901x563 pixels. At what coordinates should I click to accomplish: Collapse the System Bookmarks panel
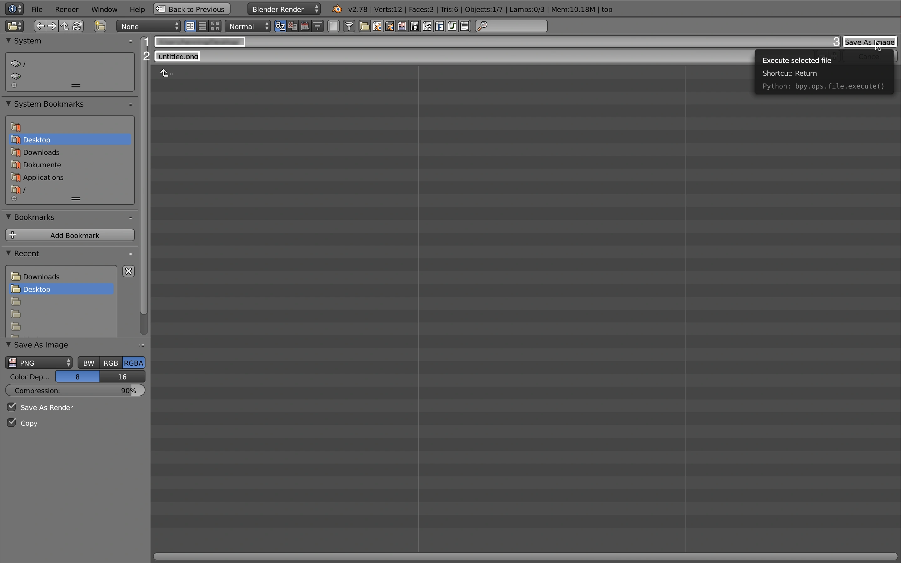tap(8, 104)
